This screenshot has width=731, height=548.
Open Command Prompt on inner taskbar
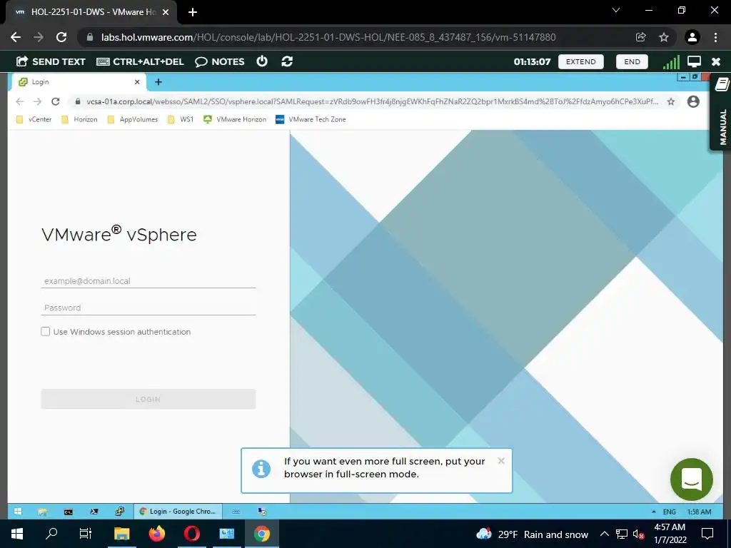(68, 511)
